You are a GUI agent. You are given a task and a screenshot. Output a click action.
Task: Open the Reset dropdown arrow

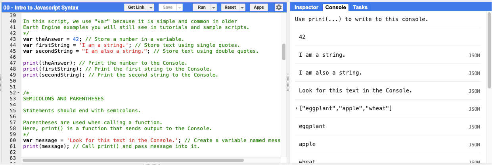coord(242,7)
